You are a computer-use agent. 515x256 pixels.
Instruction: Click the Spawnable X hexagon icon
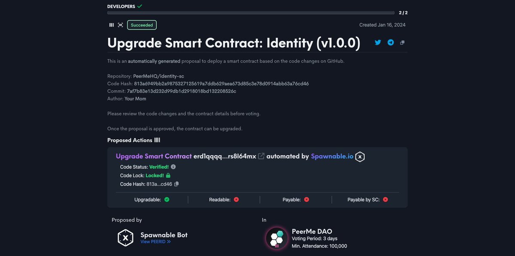click(x=360, y=157)
